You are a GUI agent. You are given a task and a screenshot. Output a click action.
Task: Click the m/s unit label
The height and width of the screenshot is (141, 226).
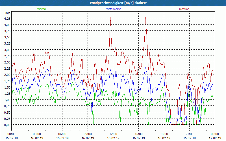tap(8, 13)
